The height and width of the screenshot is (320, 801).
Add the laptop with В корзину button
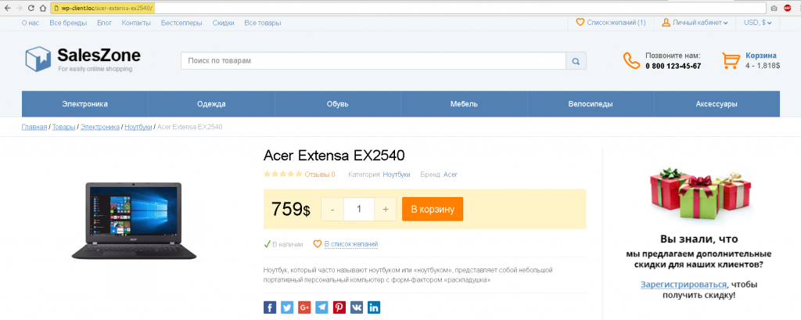tap(433, 209)
